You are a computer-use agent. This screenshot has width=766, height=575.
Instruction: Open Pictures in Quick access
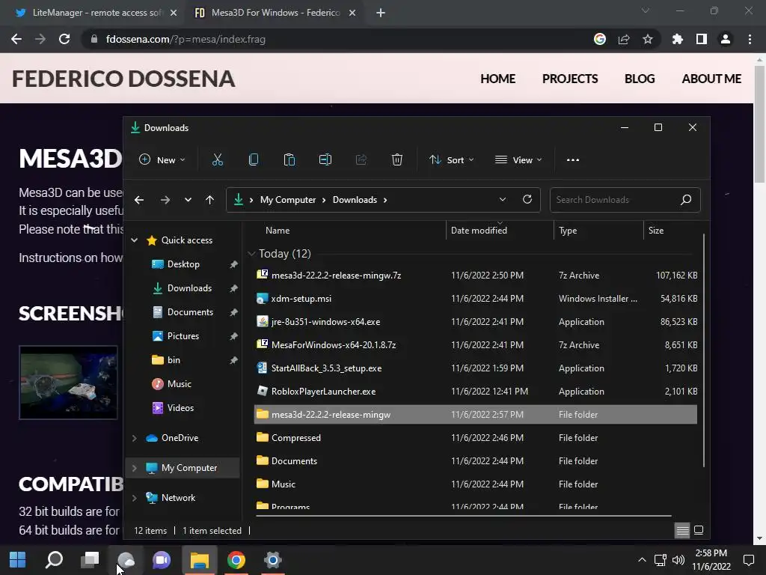coord(183,336)
